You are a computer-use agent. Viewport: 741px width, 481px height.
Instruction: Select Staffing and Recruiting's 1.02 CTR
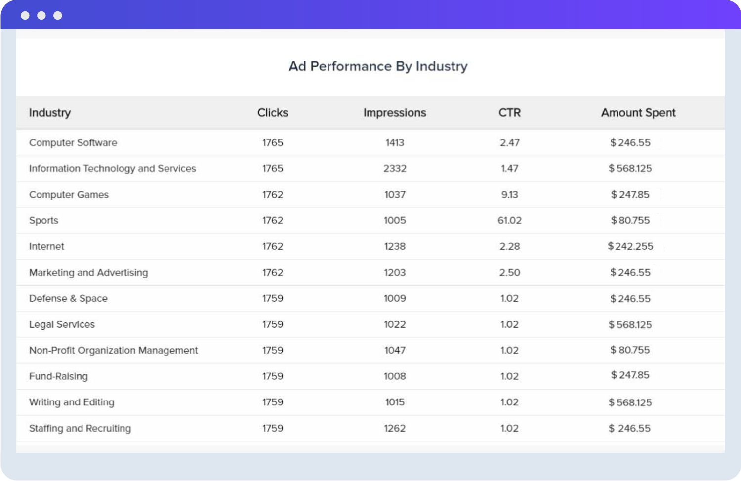pos(509,428)
